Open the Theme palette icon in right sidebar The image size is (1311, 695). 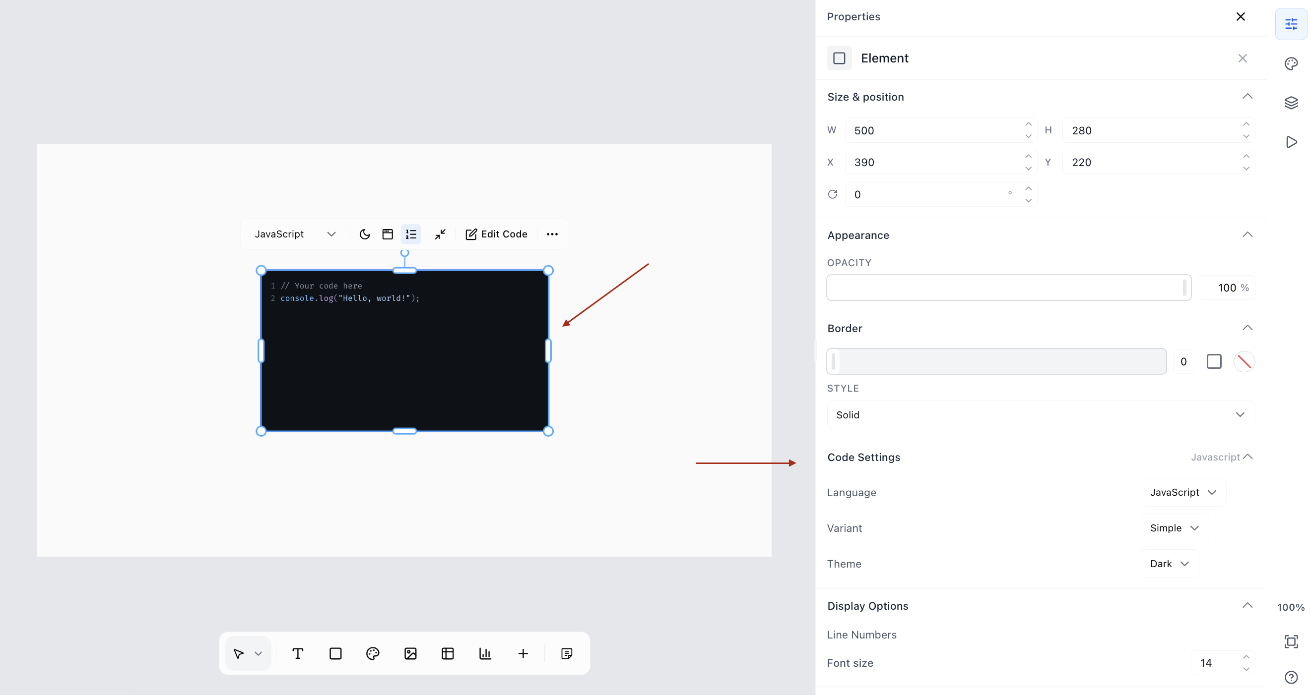(x=1291, y=63)
